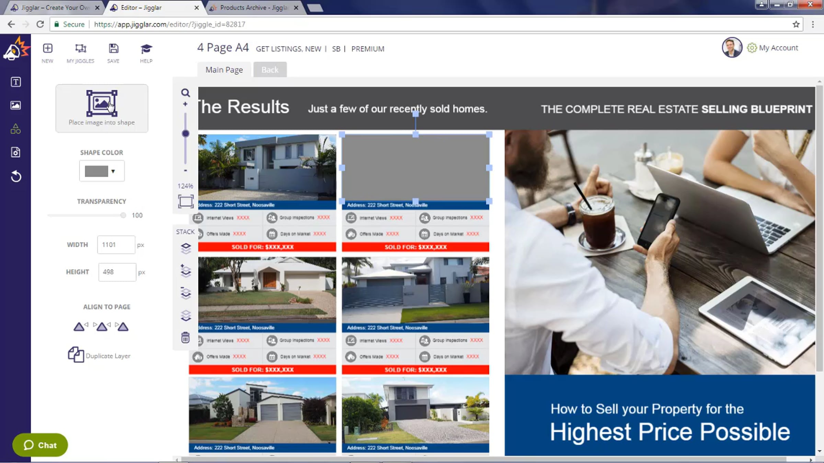Switch to the Back page tab

[x=270, y=70]
